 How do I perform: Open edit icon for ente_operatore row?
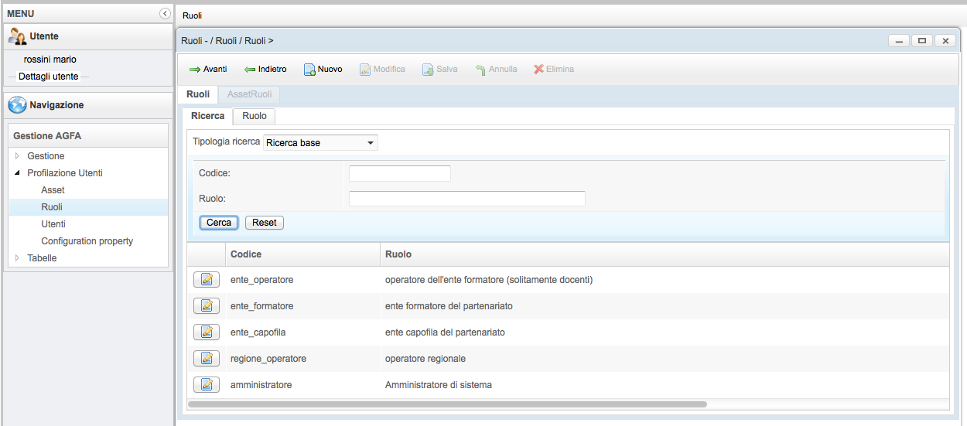coord(206,280)
